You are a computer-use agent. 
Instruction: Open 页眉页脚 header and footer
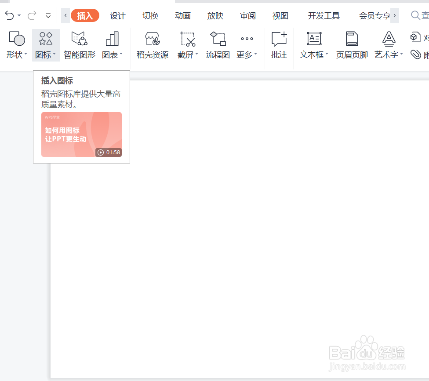[x=352, y=45]
